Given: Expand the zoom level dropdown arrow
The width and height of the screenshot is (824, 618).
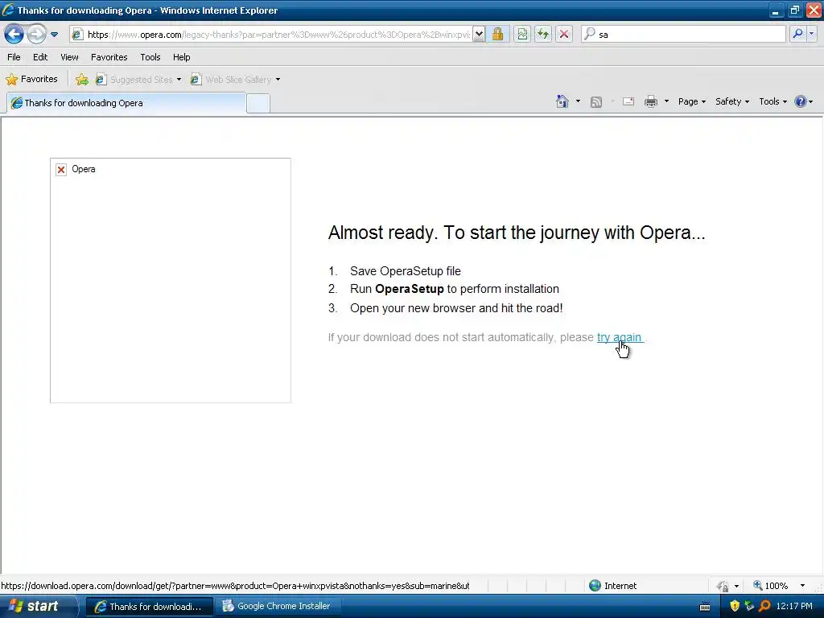Looking at the screenshot, I should point(802,586).
